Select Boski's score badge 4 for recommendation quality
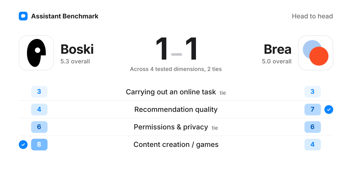Image resolution: width=352 pixels, height=184 pixels. 39,110
